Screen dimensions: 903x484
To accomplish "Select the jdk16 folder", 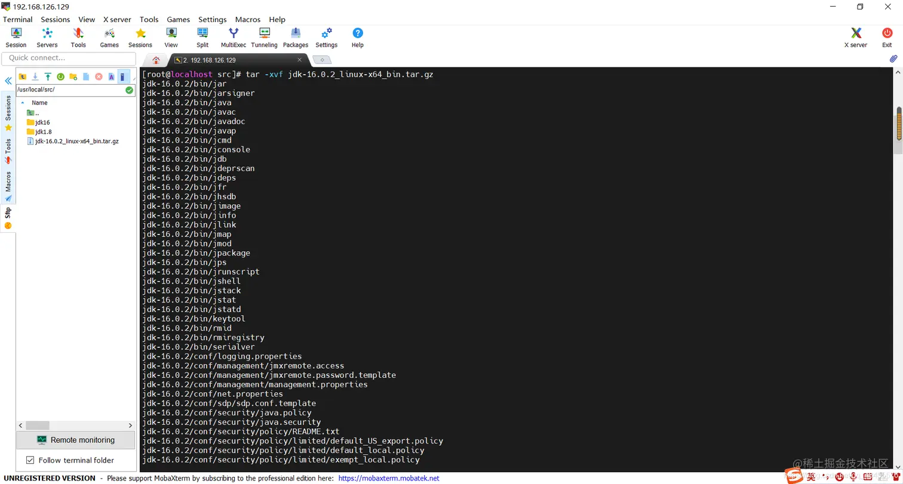I will point(38,122).
